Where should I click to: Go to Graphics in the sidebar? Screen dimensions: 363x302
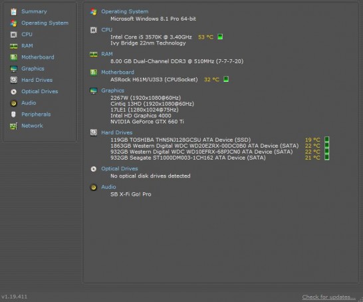[x=33, y=69]
